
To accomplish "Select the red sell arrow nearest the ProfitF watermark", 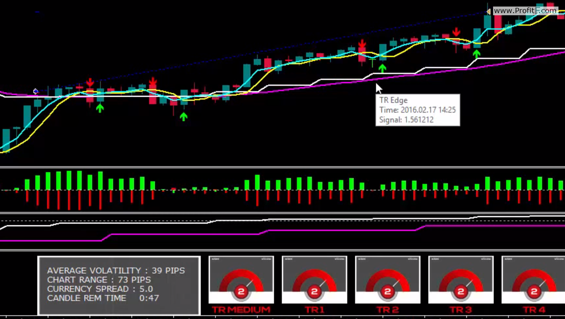I will 456,32.
